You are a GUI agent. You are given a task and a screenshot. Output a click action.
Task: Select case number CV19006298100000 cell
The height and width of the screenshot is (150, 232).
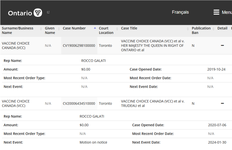point(79,45)
